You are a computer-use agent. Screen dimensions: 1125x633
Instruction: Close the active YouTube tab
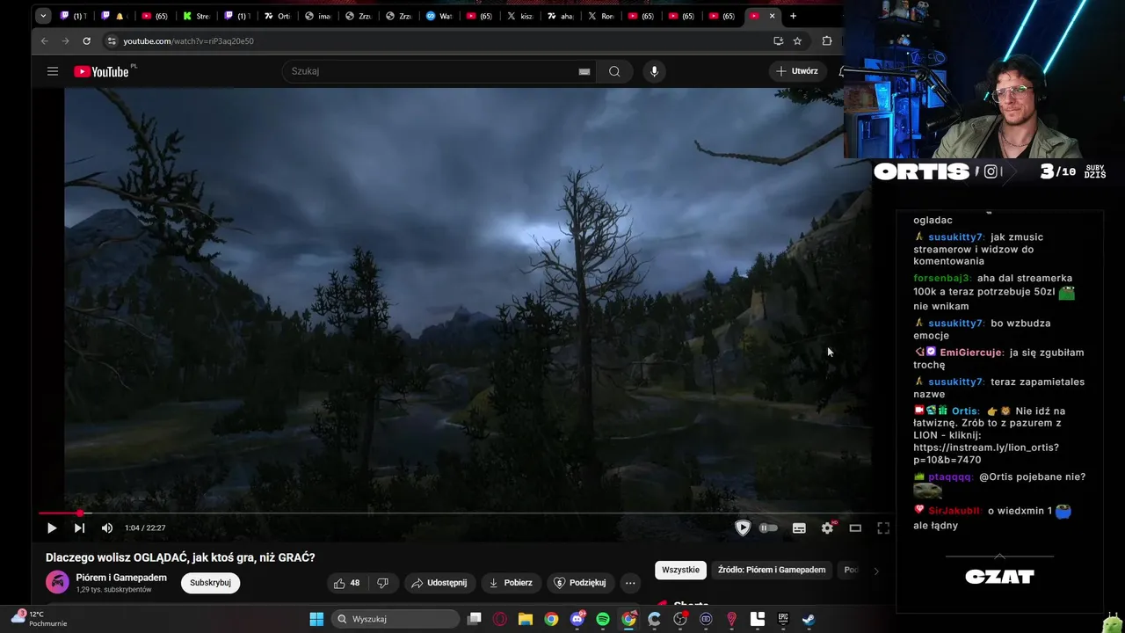(x=773, y=16)
